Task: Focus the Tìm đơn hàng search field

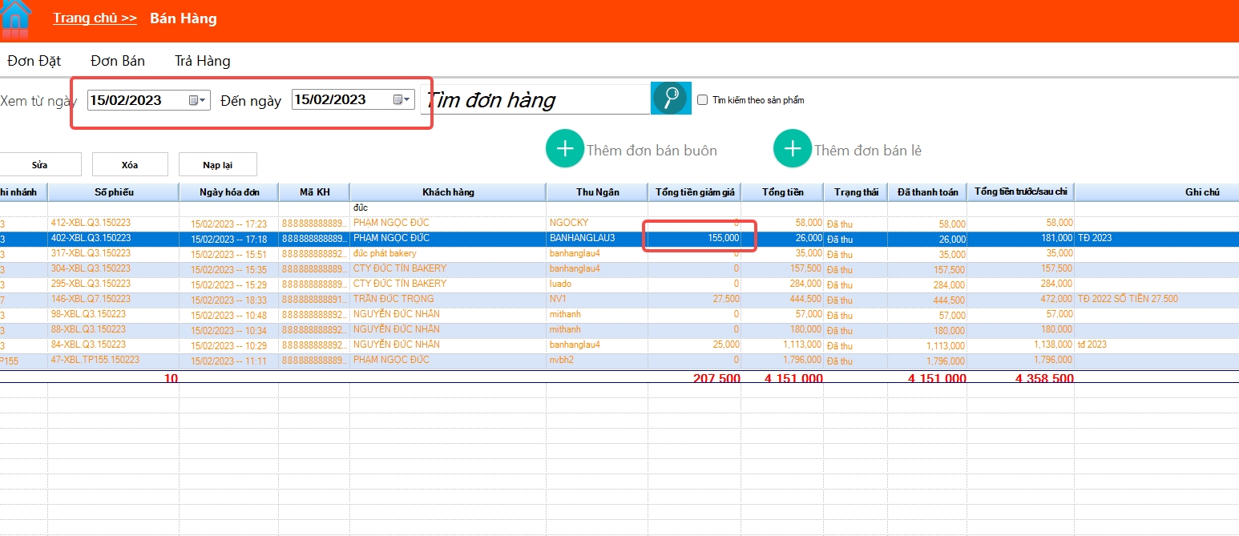Action: tap(535, 100)
